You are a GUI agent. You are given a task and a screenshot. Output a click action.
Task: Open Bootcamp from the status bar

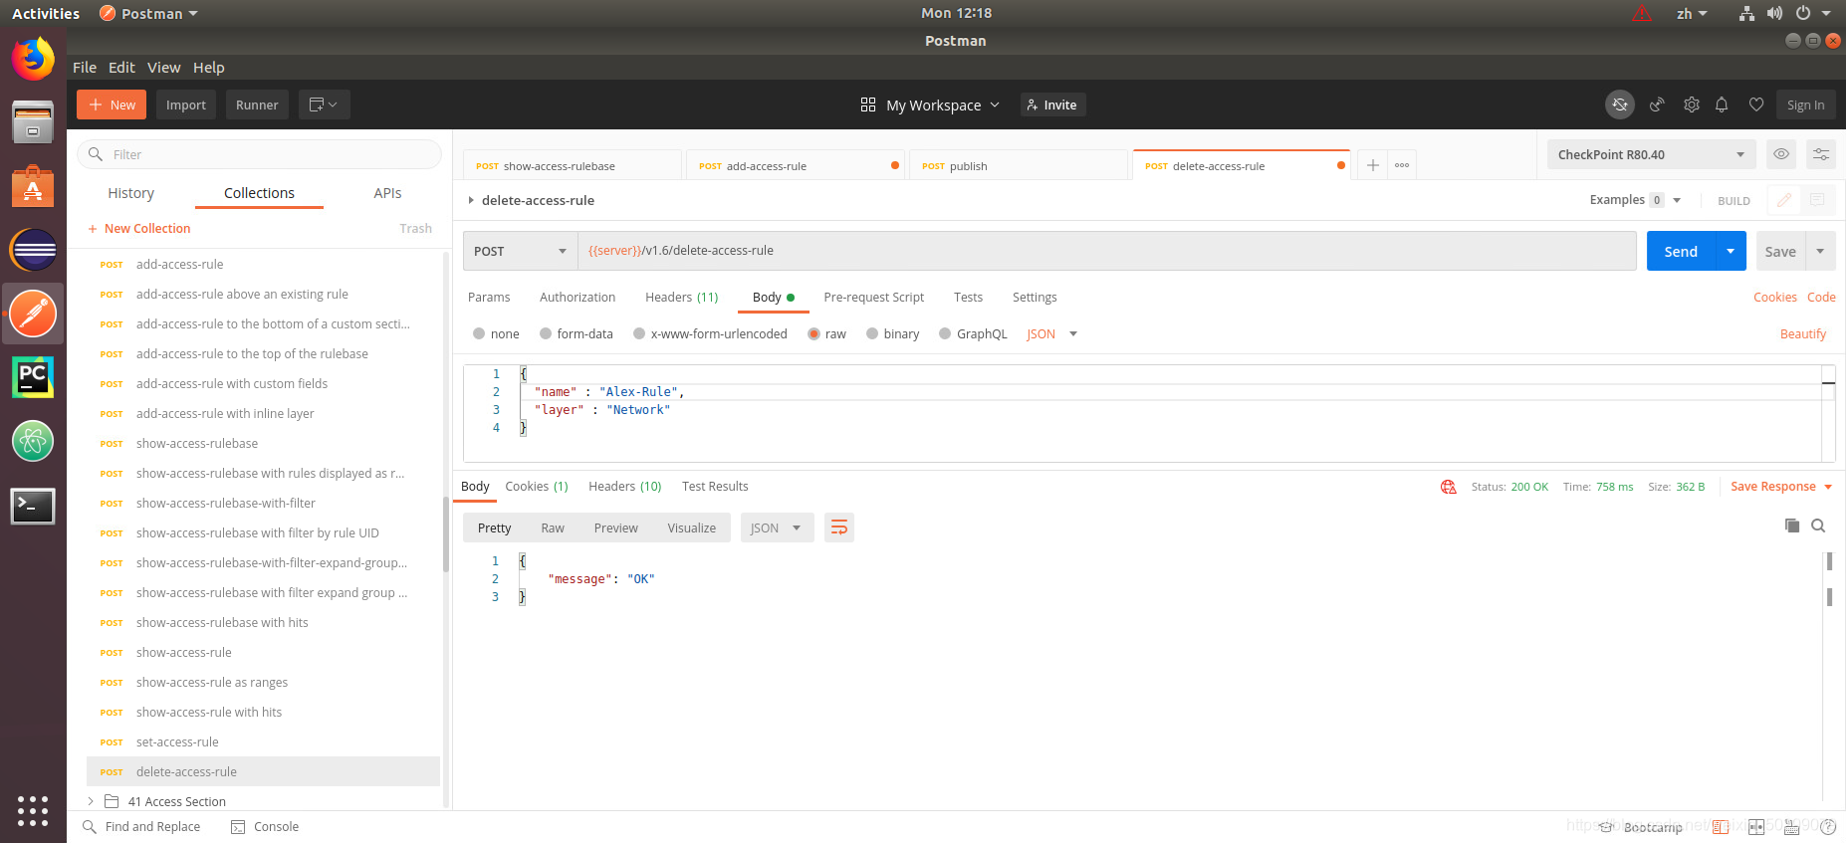point(1642,827)
